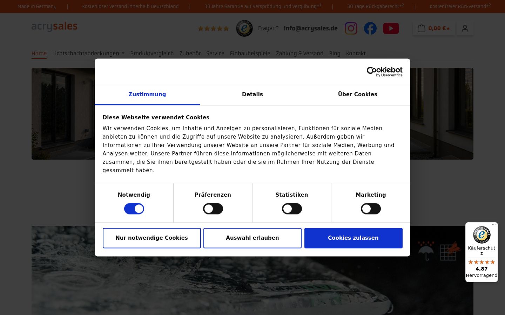Open the Zahlung & Versand menu item
Viewport: 505px width, 315px height.
[x=299, y=53]
